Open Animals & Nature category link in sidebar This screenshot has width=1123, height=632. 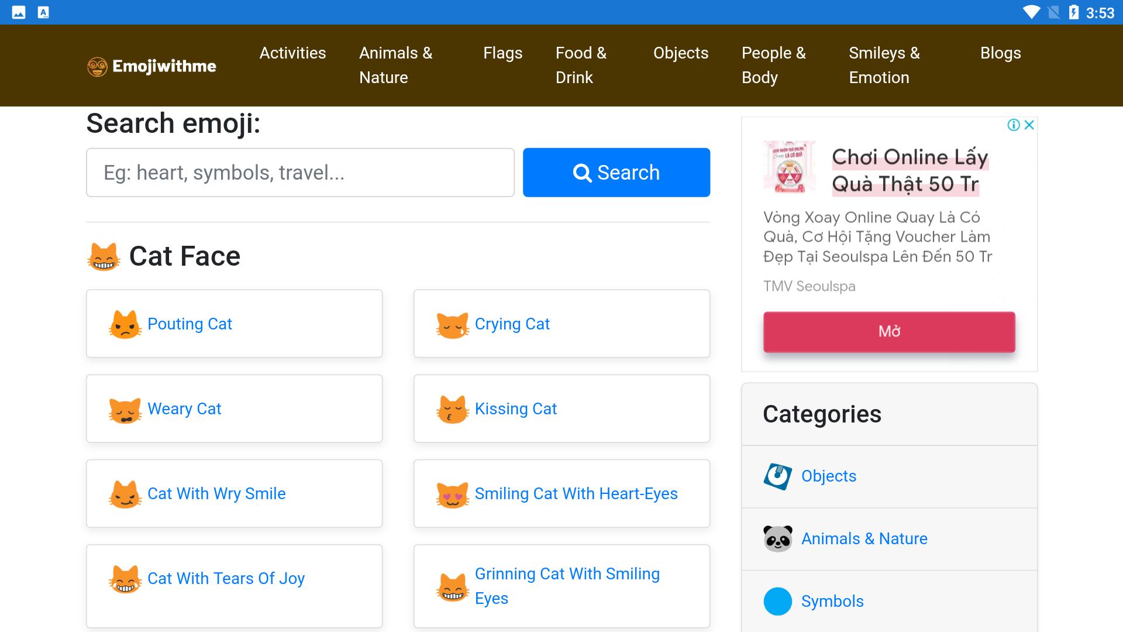[x=864, y=539]
